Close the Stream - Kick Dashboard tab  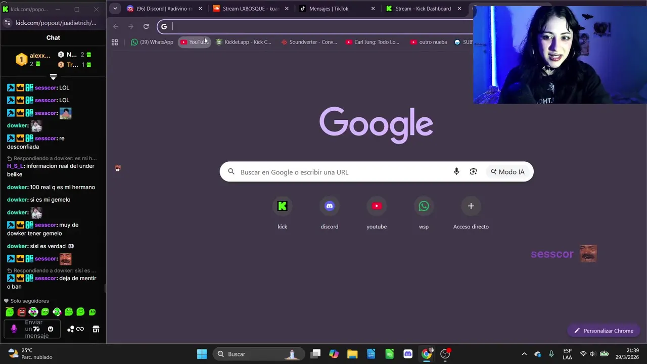459,9
